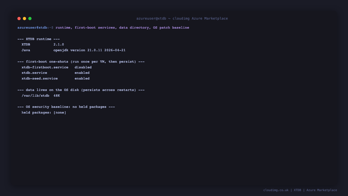Click the green maximize window dot
Viewport: 348px width, 196px height.
coord(30,19)
